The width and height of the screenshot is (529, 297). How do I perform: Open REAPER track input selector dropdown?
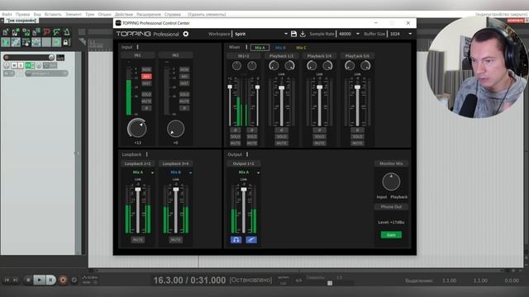pyautogui.click(x=46, y=73)
